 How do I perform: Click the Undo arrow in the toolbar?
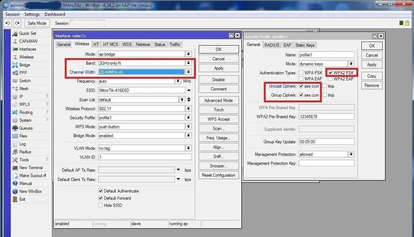[8, 23]
